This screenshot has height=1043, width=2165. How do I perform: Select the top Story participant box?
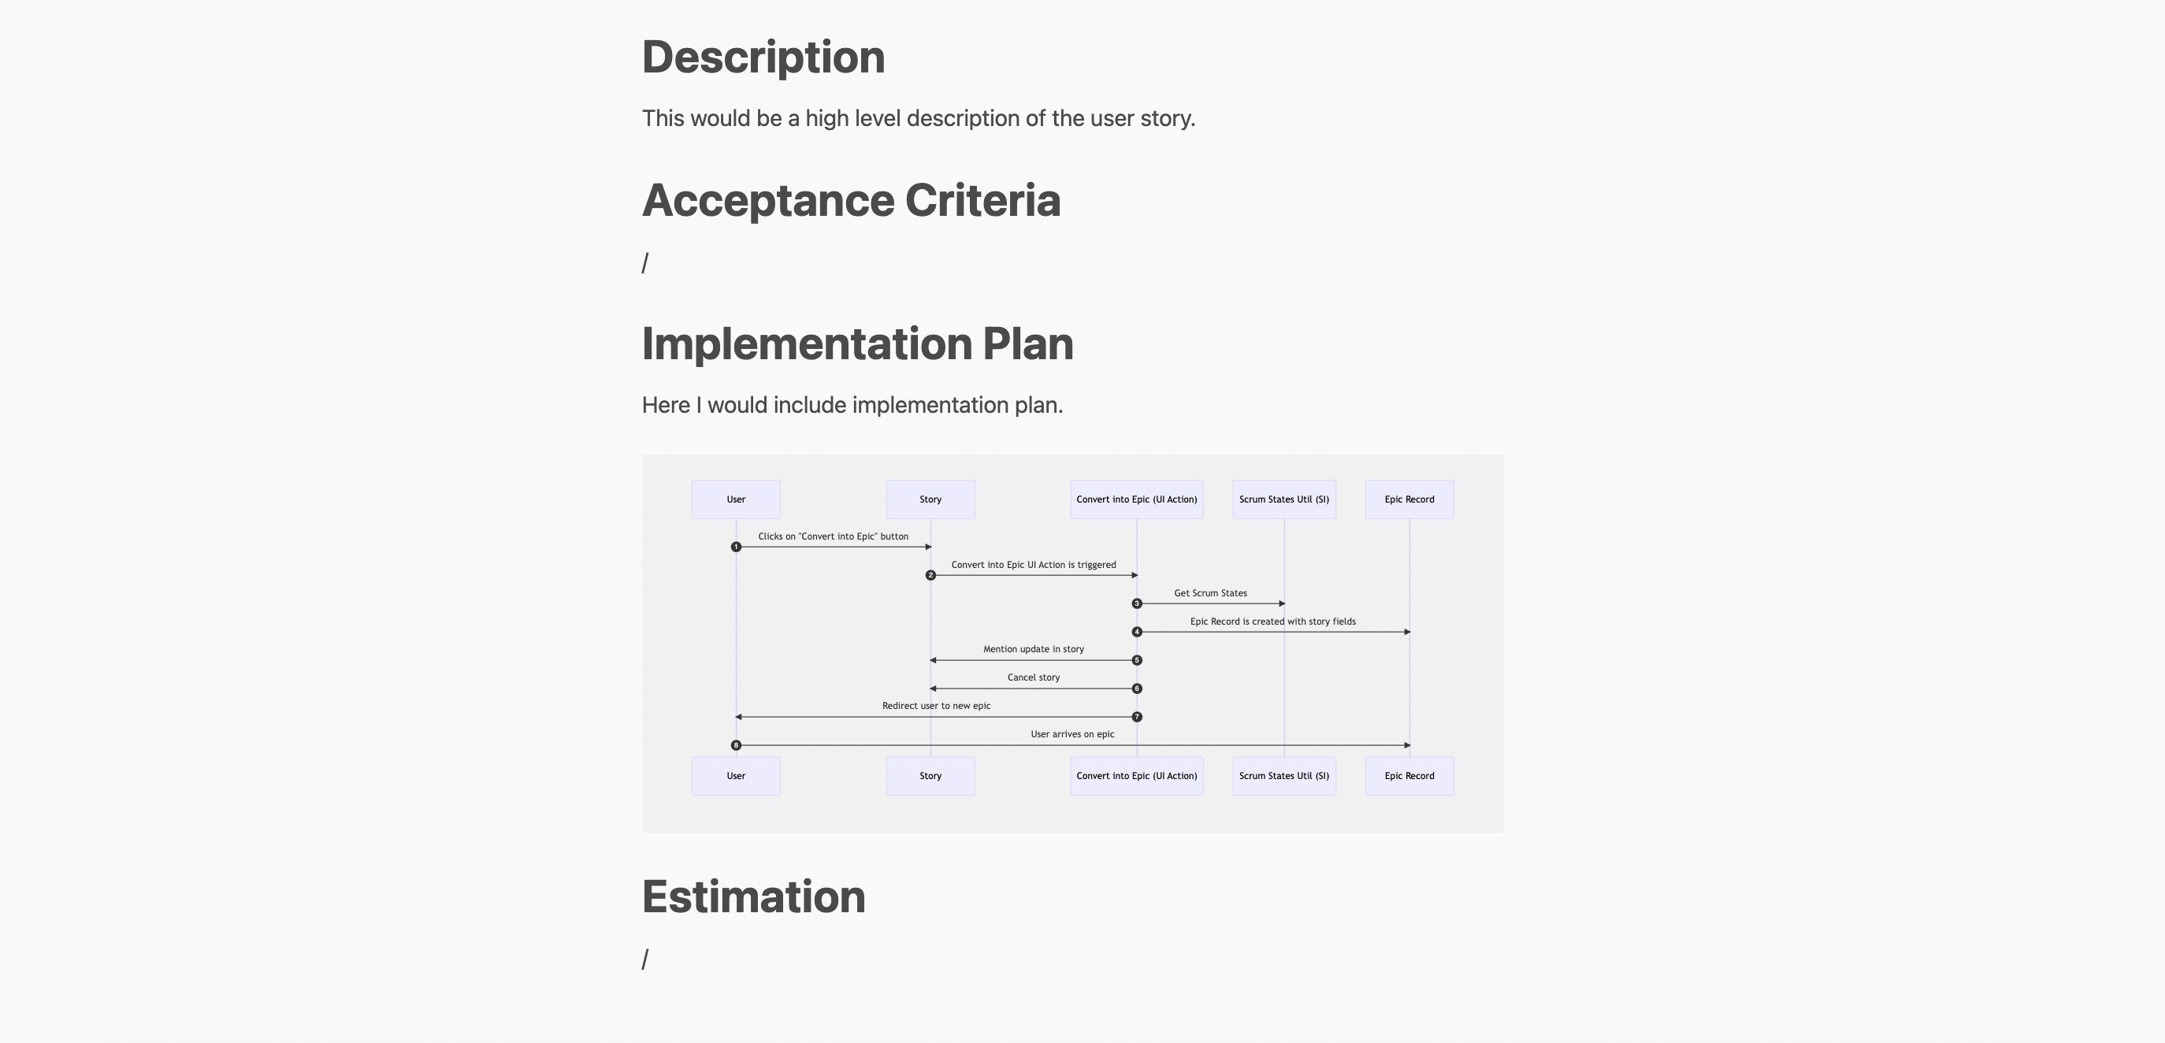click(930, 499)
